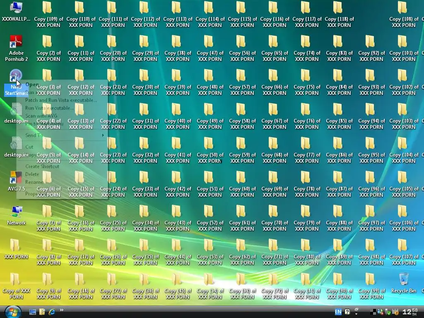The height and width of the screenshot is (318, 424).
Task: Click the EN language indicator
Action: click(x=338, y=312)
